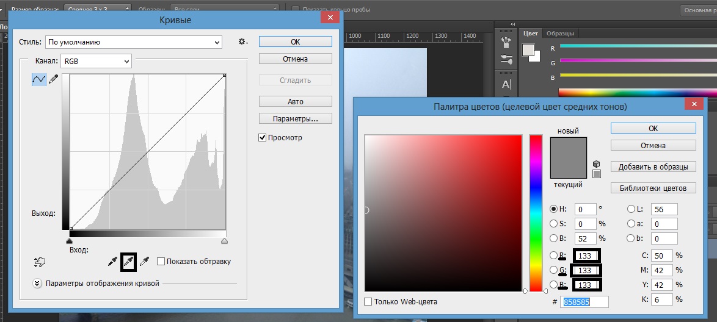Switch to the Образцы tab

560,34
